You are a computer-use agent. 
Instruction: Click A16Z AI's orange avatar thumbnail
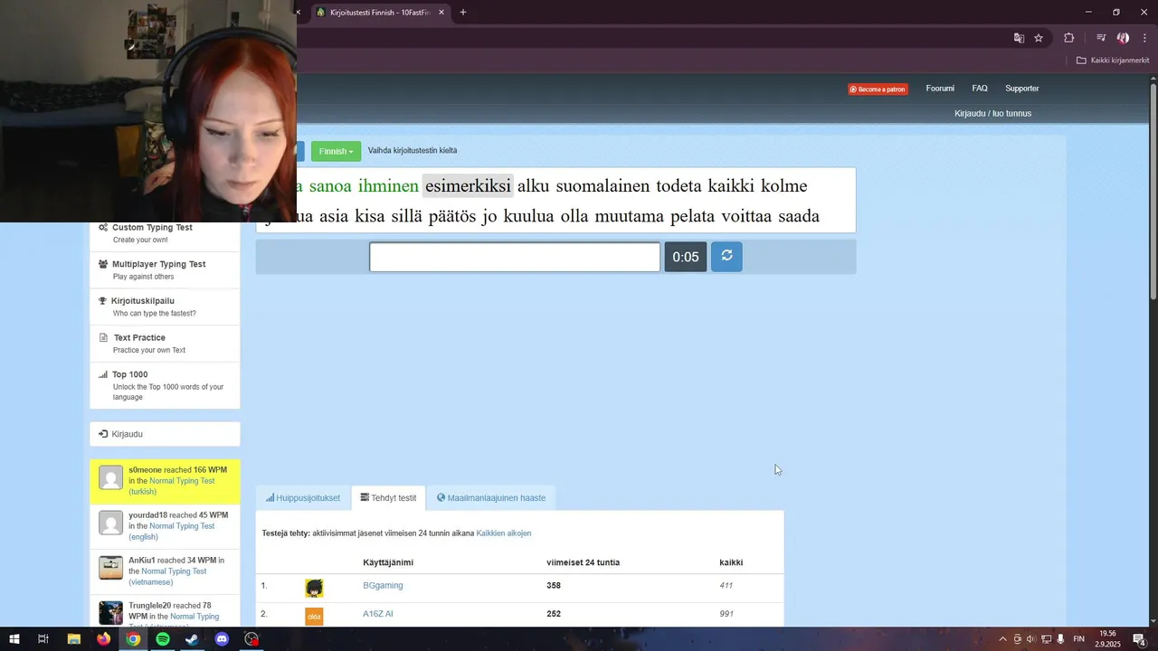coord(314,617)
